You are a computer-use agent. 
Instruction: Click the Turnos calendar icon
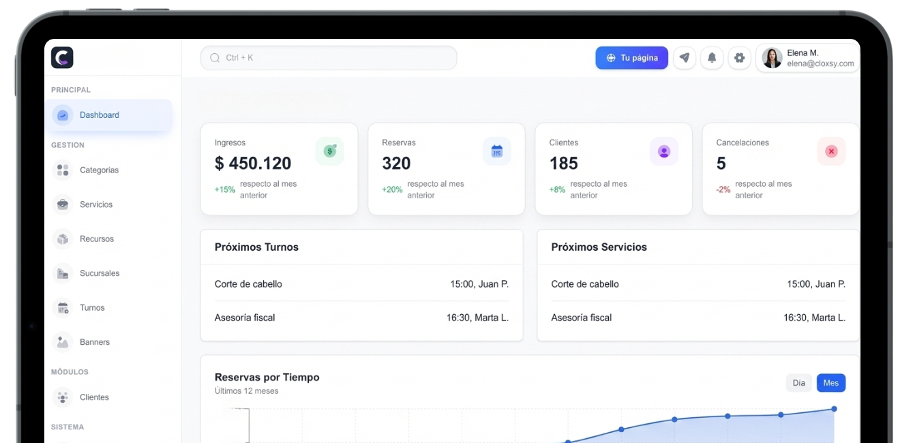62,307
